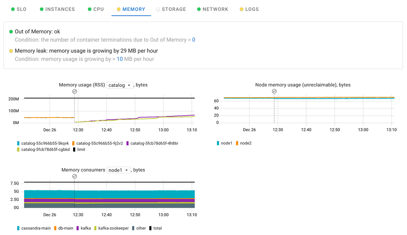Switch to the CPU tab

click(98, 9)
